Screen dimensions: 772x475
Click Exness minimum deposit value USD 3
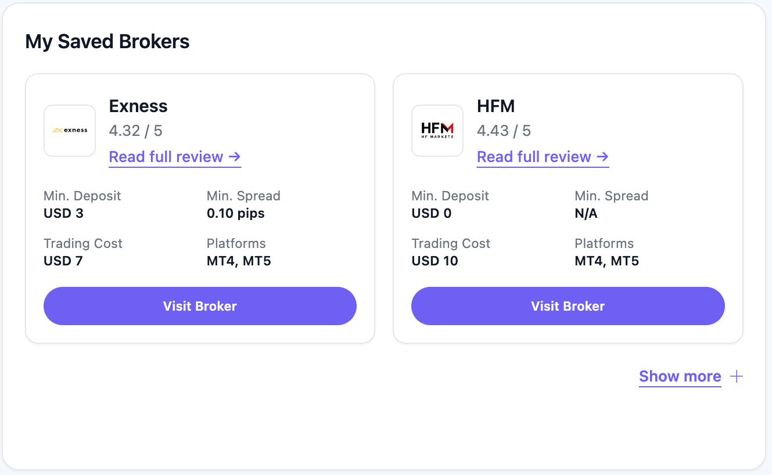(x=63, y=213)
